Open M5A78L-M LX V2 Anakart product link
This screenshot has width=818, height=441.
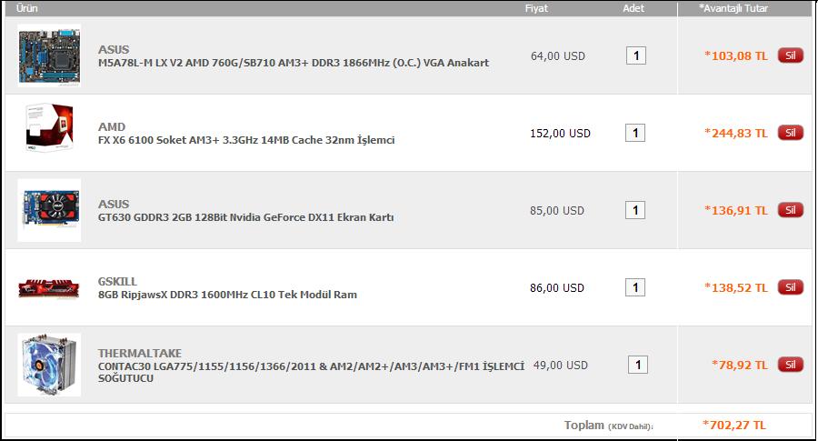293,63
